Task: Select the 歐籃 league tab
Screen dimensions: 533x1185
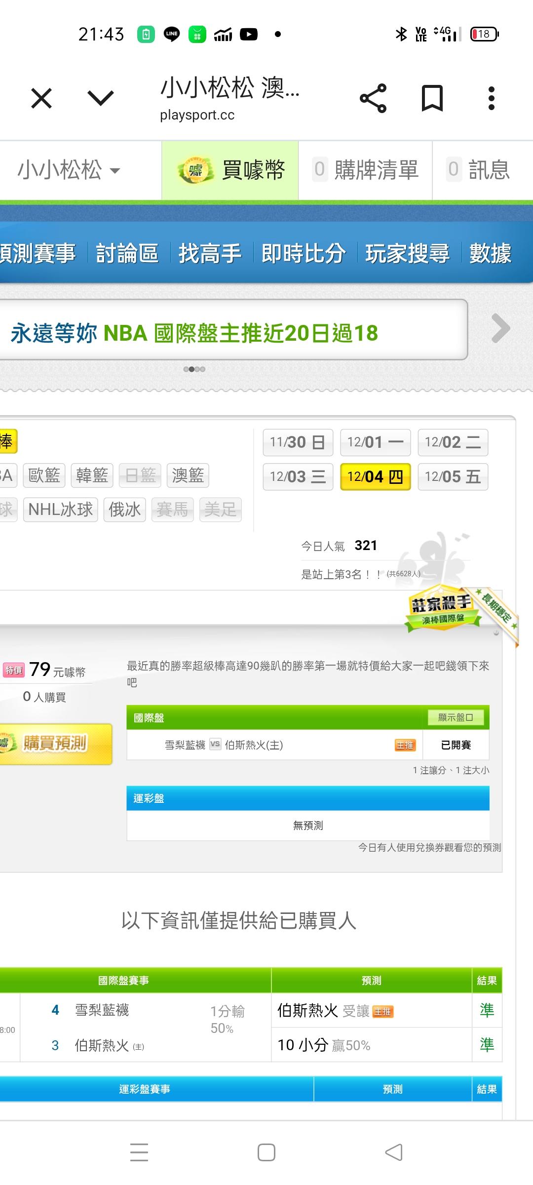Action: (44, 475)
